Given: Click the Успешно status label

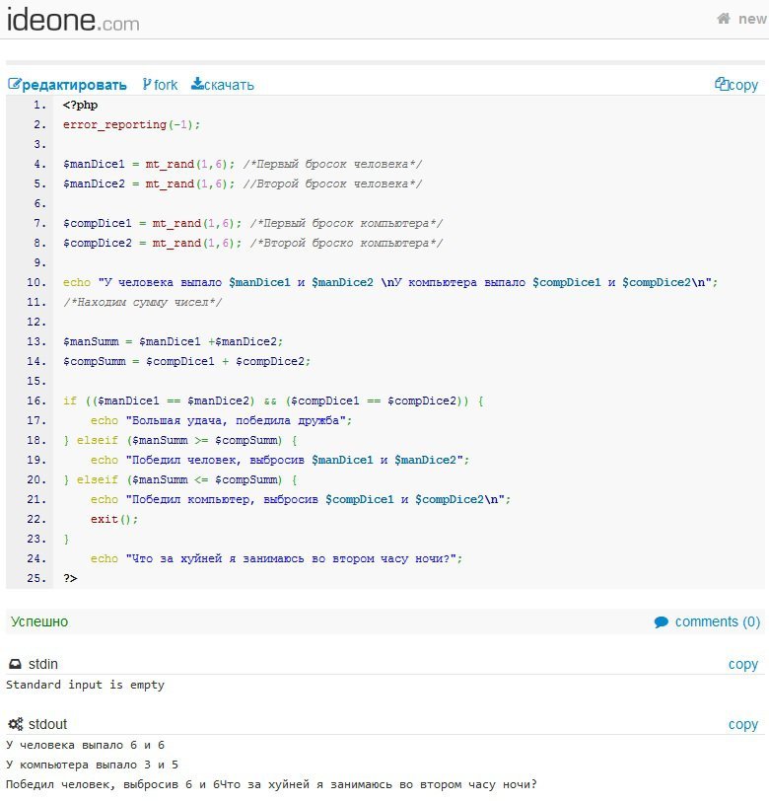Looking at the screenshot, I should (x=39, y=622).
